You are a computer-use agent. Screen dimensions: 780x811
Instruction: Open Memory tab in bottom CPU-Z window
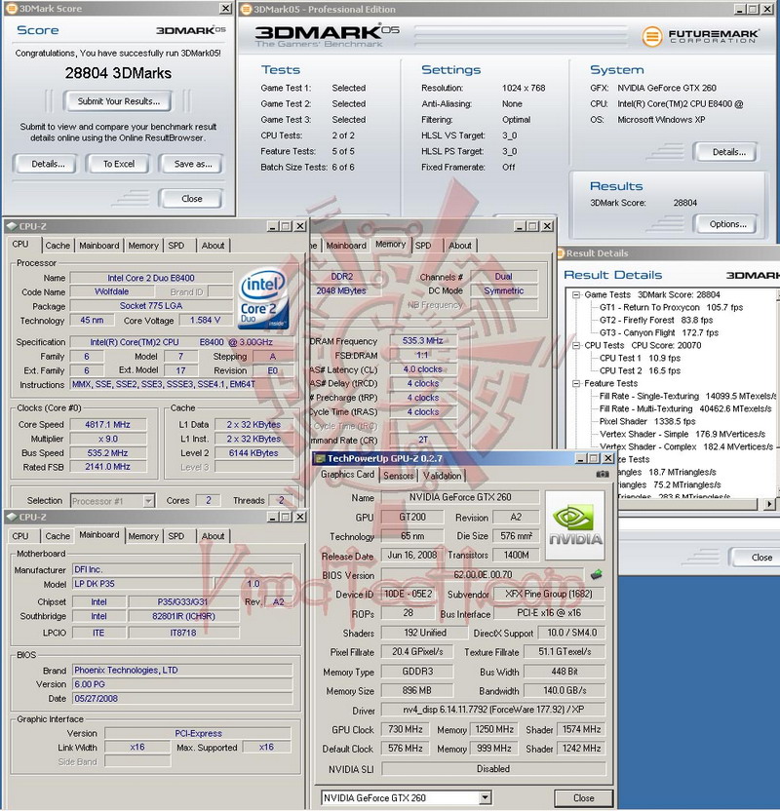coord(143,536)
